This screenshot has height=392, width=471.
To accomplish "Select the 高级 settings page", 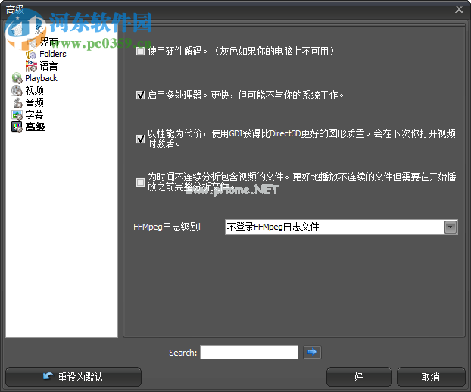I will pyautogui.click(x=35, y=127).
